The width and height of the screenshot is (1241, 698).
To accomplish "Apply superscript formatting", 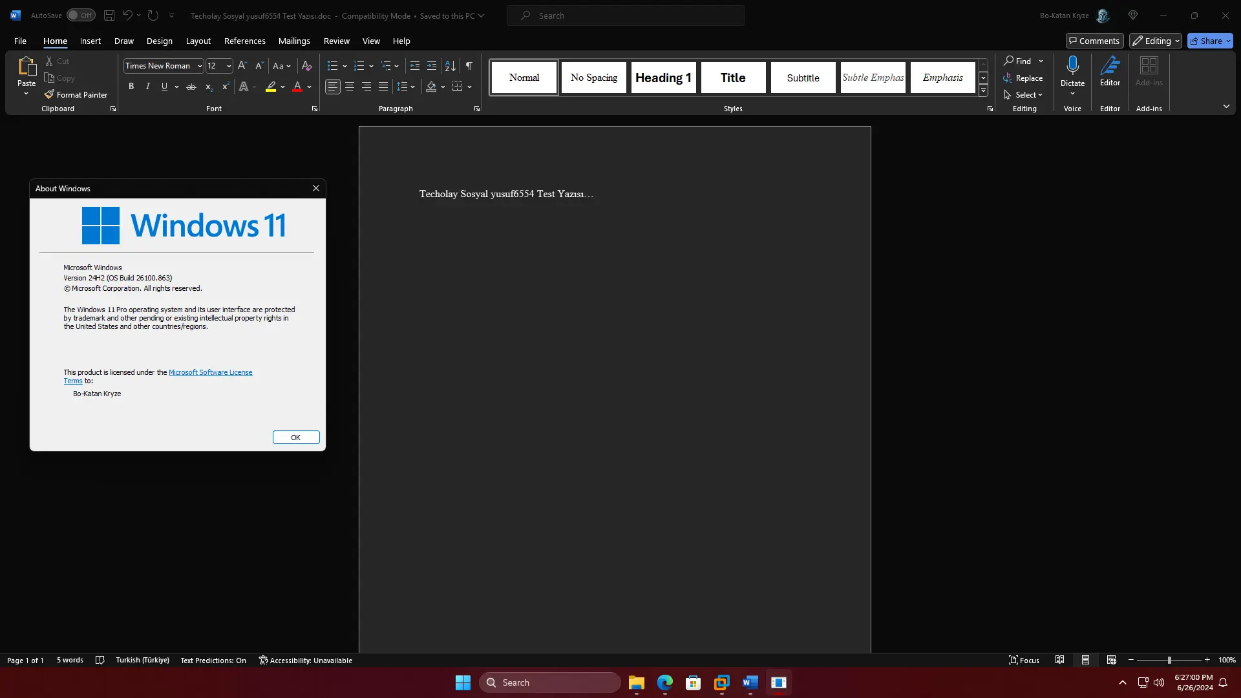I will coord(225,87).
